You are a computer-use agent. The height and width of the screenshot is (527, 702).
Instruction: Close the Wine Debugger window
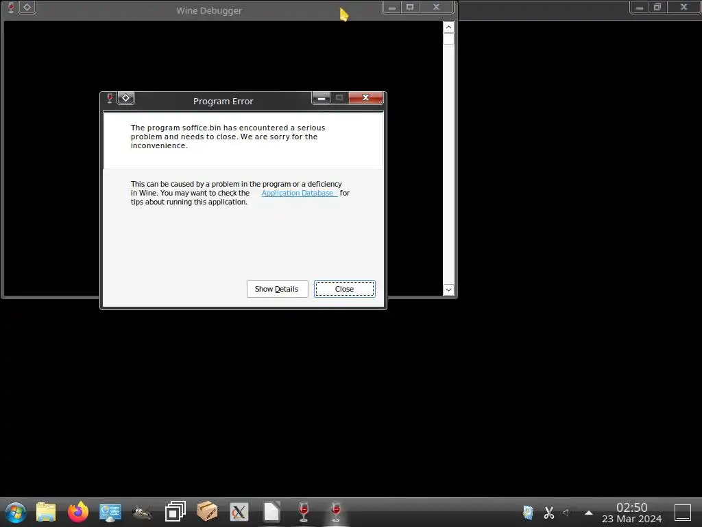click(437, 8)
